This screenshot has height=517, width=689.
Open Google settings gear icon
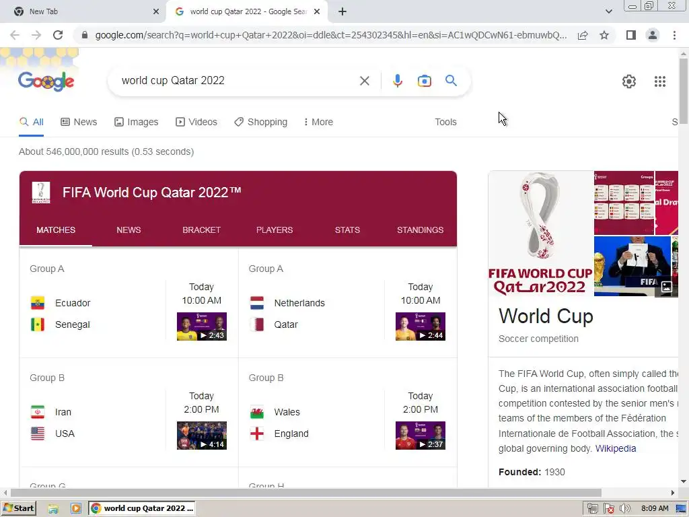tap(629, 81)
